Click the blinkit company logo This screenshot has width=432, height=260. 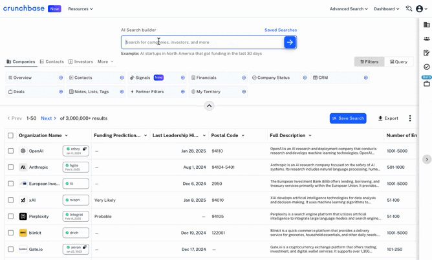point(23,233)
